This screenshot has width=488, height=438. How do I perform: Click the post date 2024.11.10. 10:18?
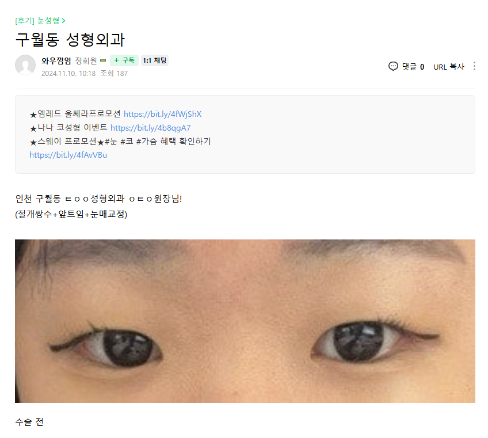[68, 74]
